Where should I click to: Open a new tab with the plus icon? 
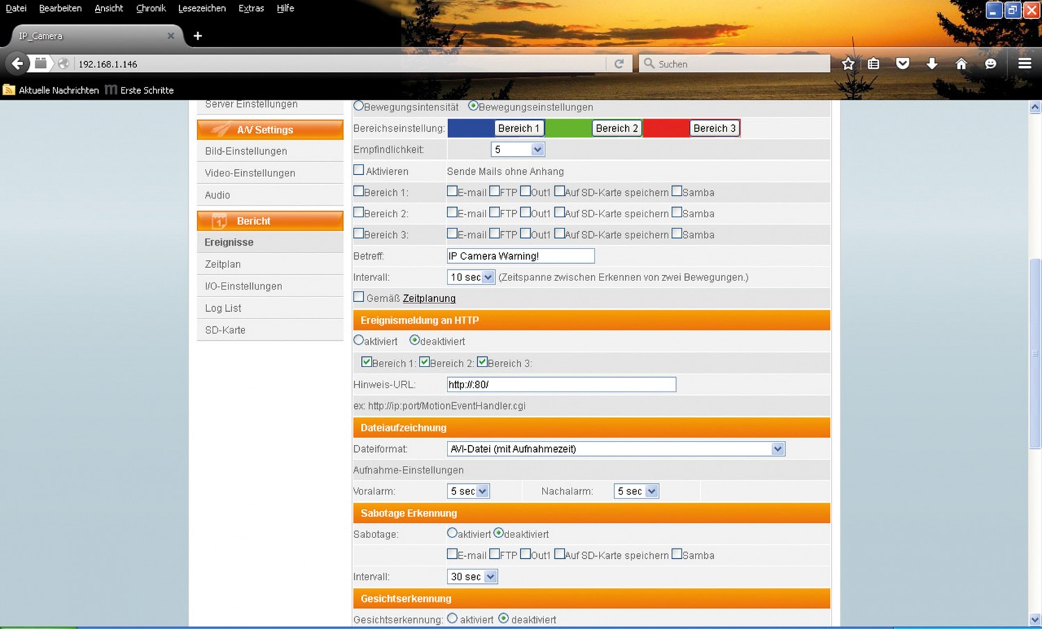coord(198,36)
